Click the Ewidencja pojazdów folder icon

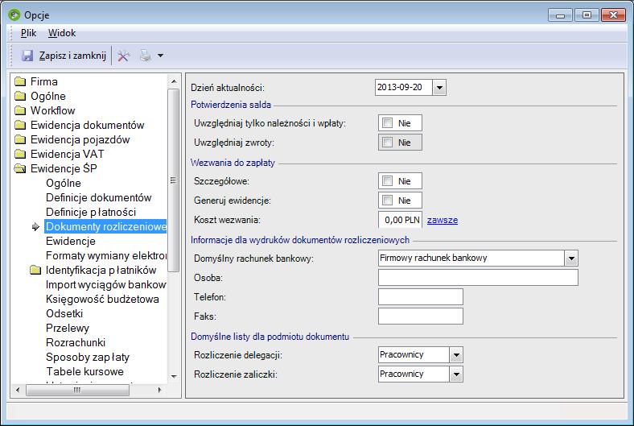(20, 140)
